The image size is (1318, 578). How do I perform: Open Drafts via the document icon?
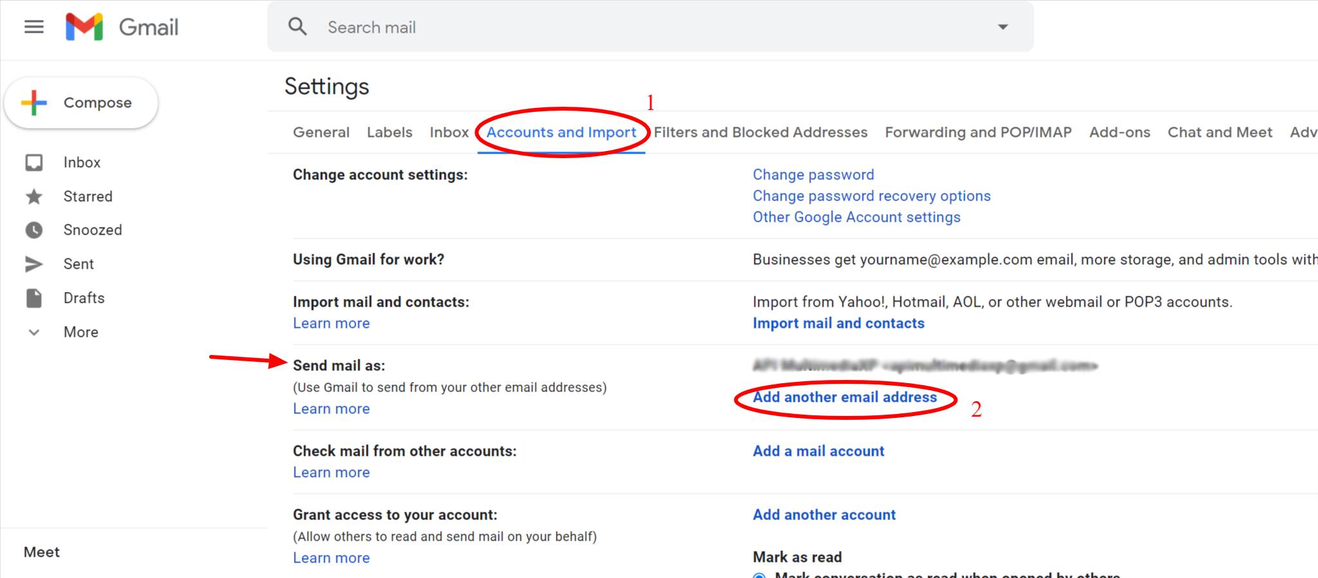pos(34,298)
